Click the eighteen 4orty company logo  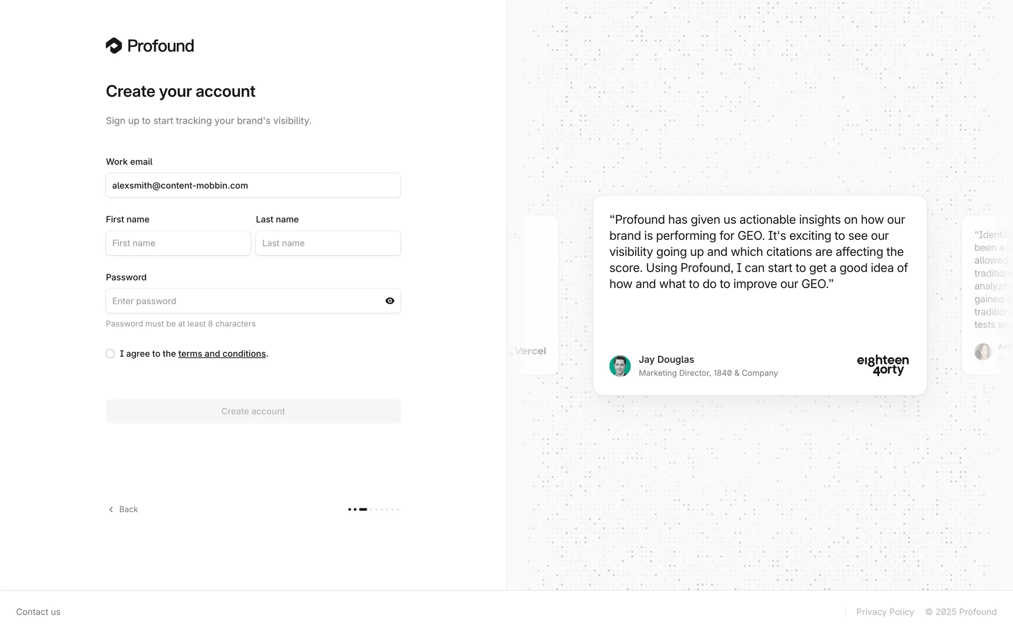pyautogui.click(x=883, y=365)
